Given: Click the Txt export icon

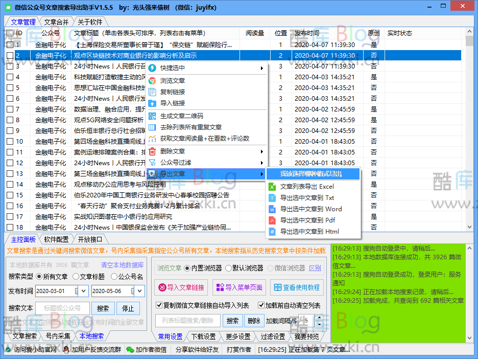Looking at the screenshot, I should 272,198.
